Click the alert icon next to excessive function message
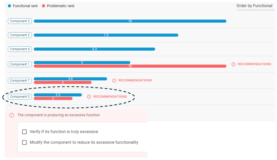The height and width of the screenshot is (160, 277). click(x=12, y=115)
